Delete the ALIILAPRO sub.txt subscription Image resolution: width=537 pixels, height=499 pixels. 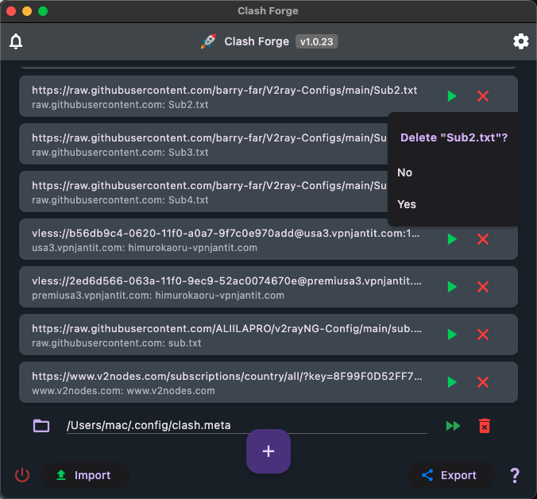tap(483, 335)
